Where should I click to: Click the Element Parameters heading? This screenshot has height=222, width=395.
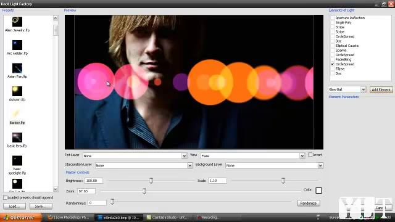[344, 97]
